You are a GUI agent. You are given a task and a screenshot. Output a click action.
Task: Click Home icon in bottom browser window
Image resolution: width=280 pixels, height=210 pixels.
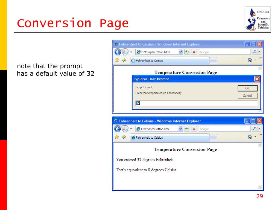[x=250, y=137]
